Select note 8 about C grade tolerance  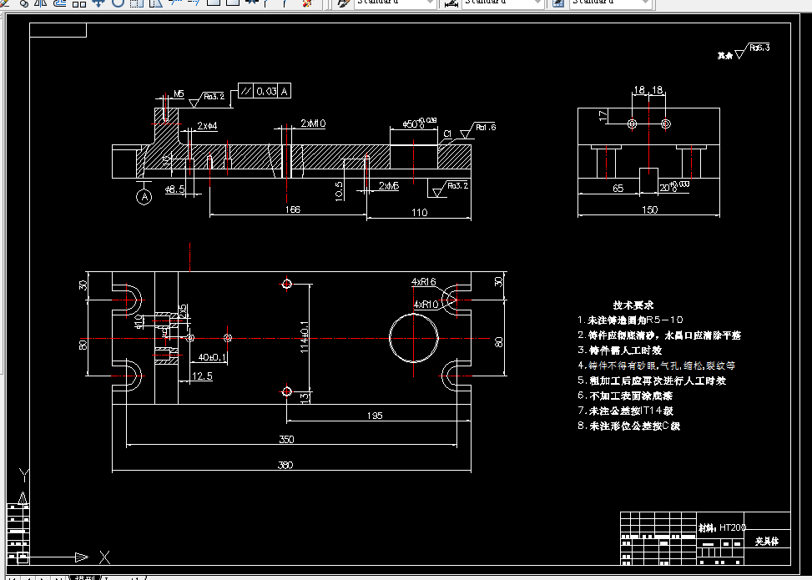click(628, 426)
